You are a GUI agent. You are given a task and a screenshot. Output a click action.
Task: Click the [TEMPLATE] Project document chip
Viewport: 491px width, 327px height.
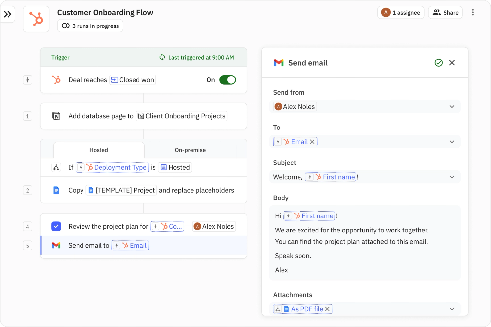coord(121,190)
